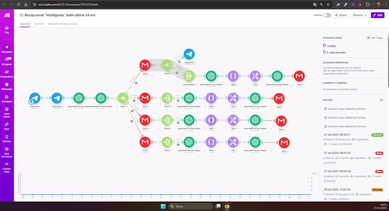Select the main Router module after the OpenAI modules

point(123,98)
